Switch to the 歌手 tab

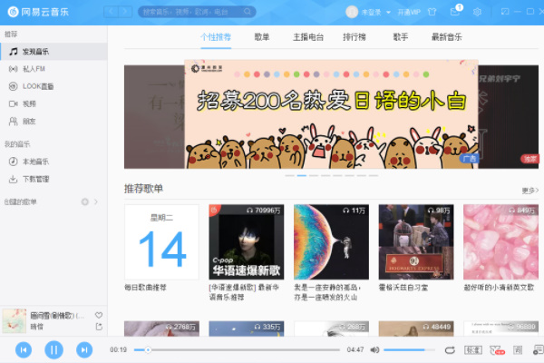pos(401,37)
